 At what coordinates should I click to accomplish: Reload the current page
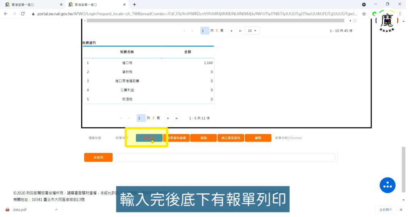pos(23,14)
